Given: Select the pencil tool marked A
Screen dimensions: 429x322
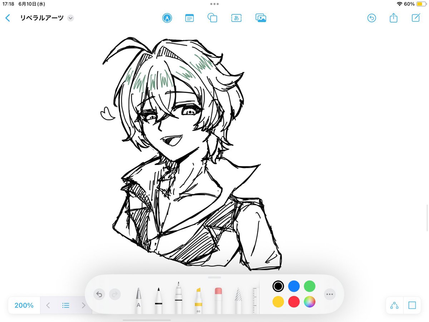Looking at the screenshot, I should click(x=138, y=300).
